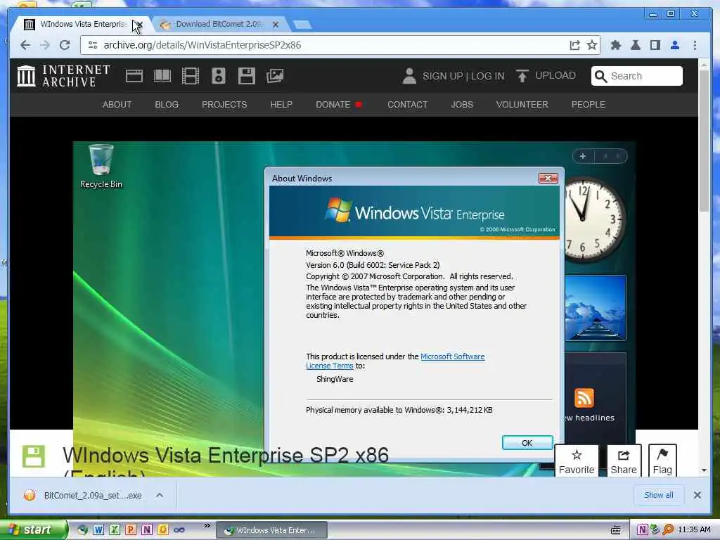Click the LOG IN link
The width and height of the screenshot is (720, 540).
point(488,76)
